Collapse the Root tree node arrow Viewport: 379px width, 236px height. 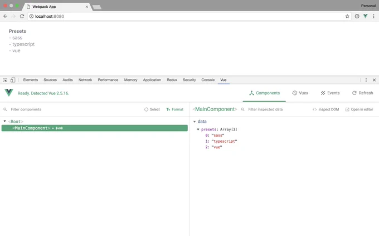[x=4, y=122]
